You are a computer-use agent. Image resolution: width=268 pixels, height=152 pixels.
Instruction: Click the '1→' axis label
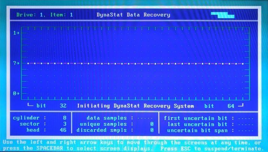(x=16, y=33)
